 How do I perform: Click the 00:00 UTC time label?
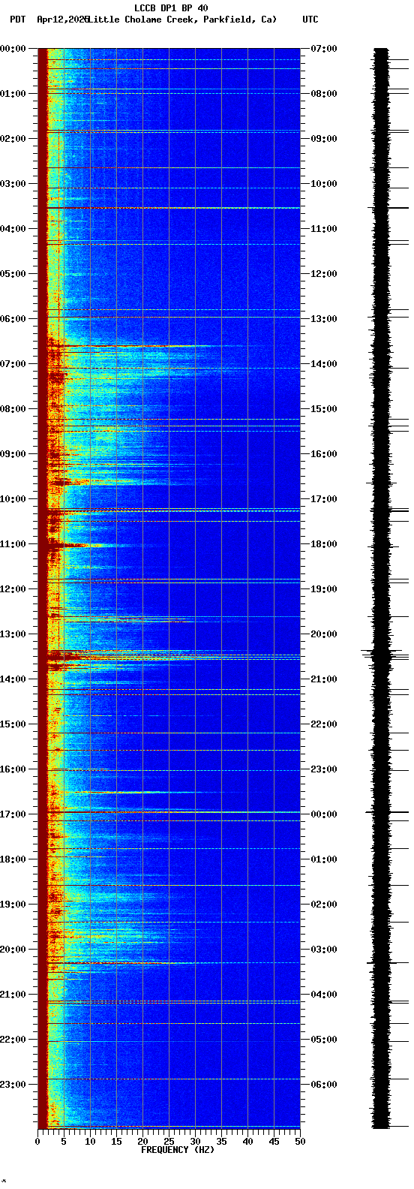point(324,814)
